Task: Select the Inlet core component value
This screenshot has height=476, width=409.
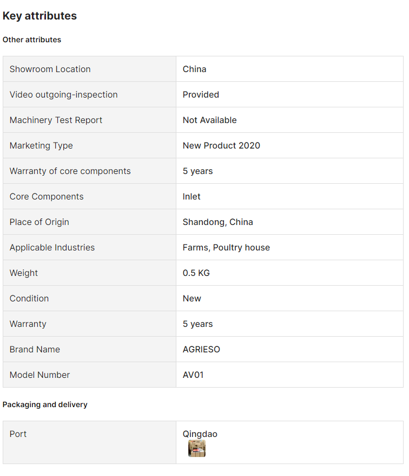Action: (x=192, y=197)
